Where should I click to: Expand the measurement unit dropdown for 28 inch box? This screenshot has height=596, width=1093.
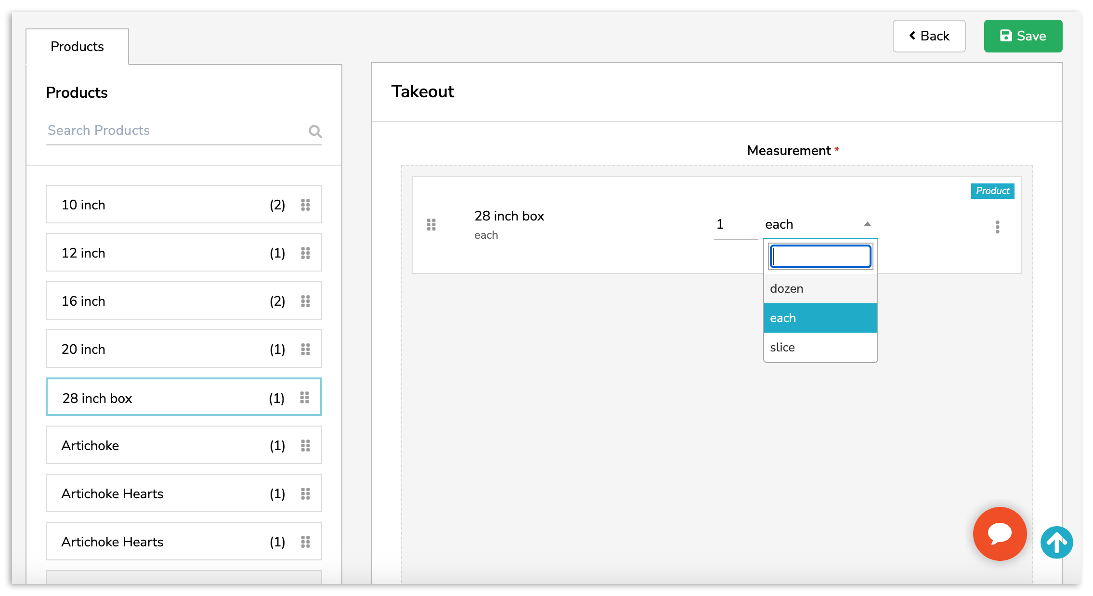tap(817, 224)
